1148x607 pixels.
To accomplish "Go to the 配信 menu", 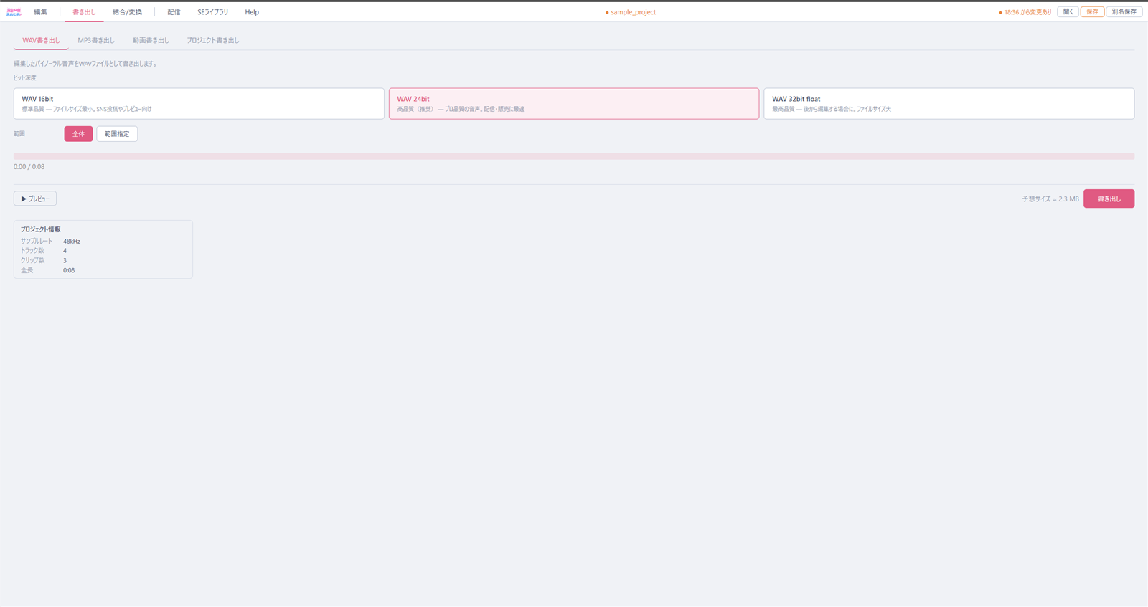I will (x=174, y=12).
